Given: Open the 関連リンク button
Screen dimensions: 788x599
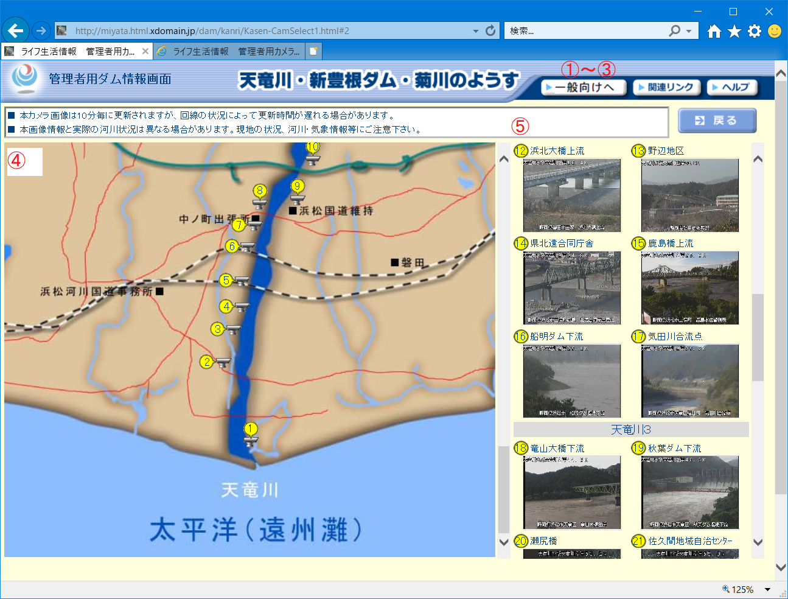Looking at the screenshot, I should coord(666,88).
